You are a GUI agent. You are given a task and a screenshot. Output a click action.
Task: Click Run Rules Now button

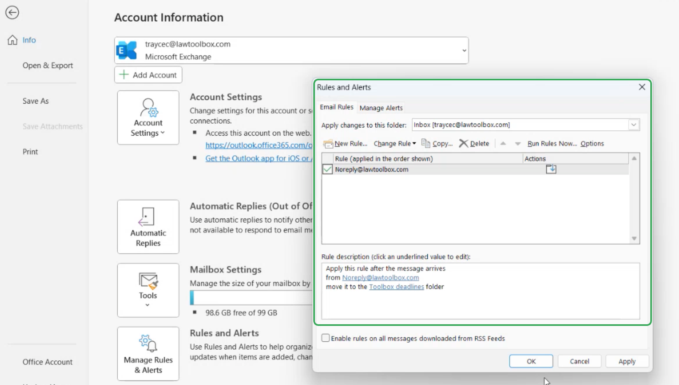point(552,144)
